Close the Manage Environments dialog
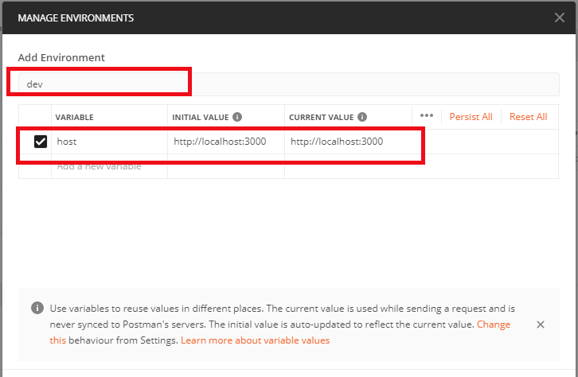This screenshot has height=377, width=578. tap(560, 17)
